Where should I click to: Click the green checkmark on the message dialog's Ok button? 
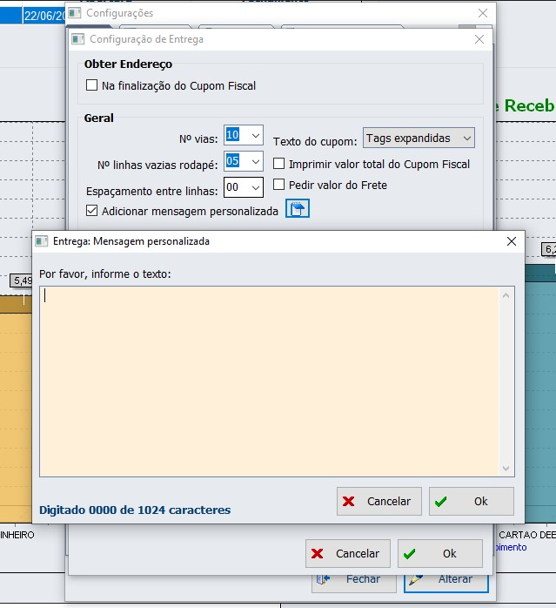pyautogui.click(x=441, y=502)
